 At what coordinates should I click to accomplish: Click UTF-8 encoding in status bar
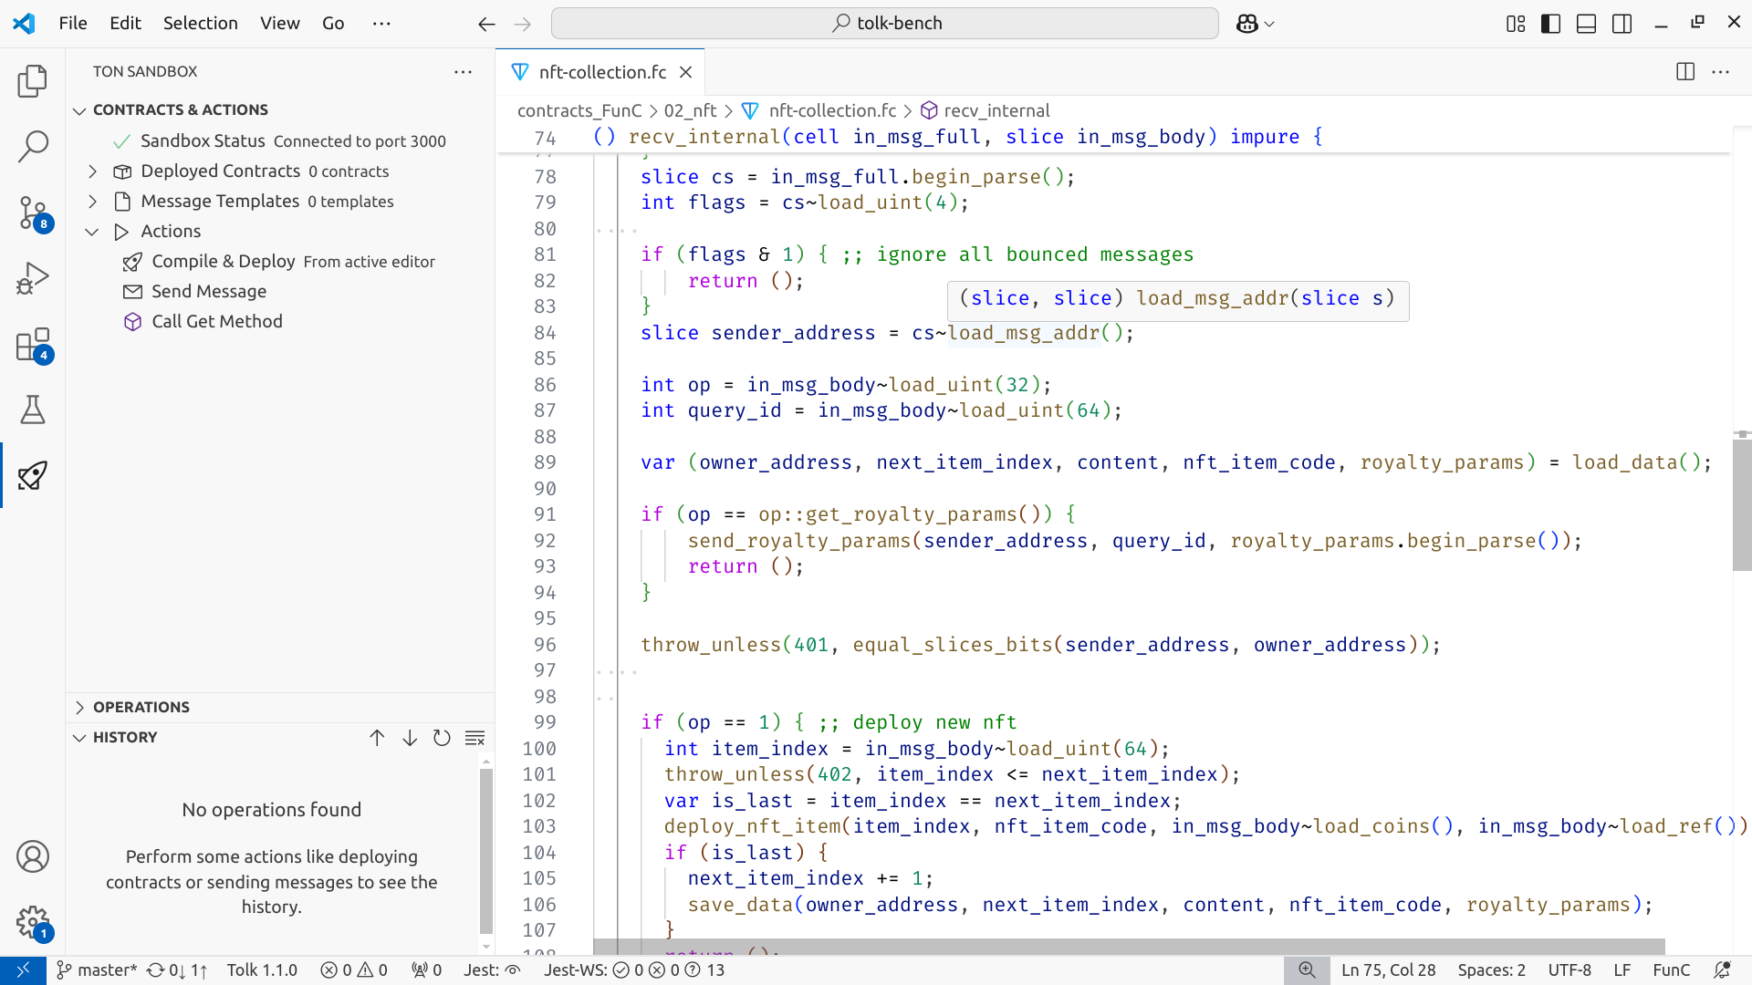click(x=1569, y=970)
